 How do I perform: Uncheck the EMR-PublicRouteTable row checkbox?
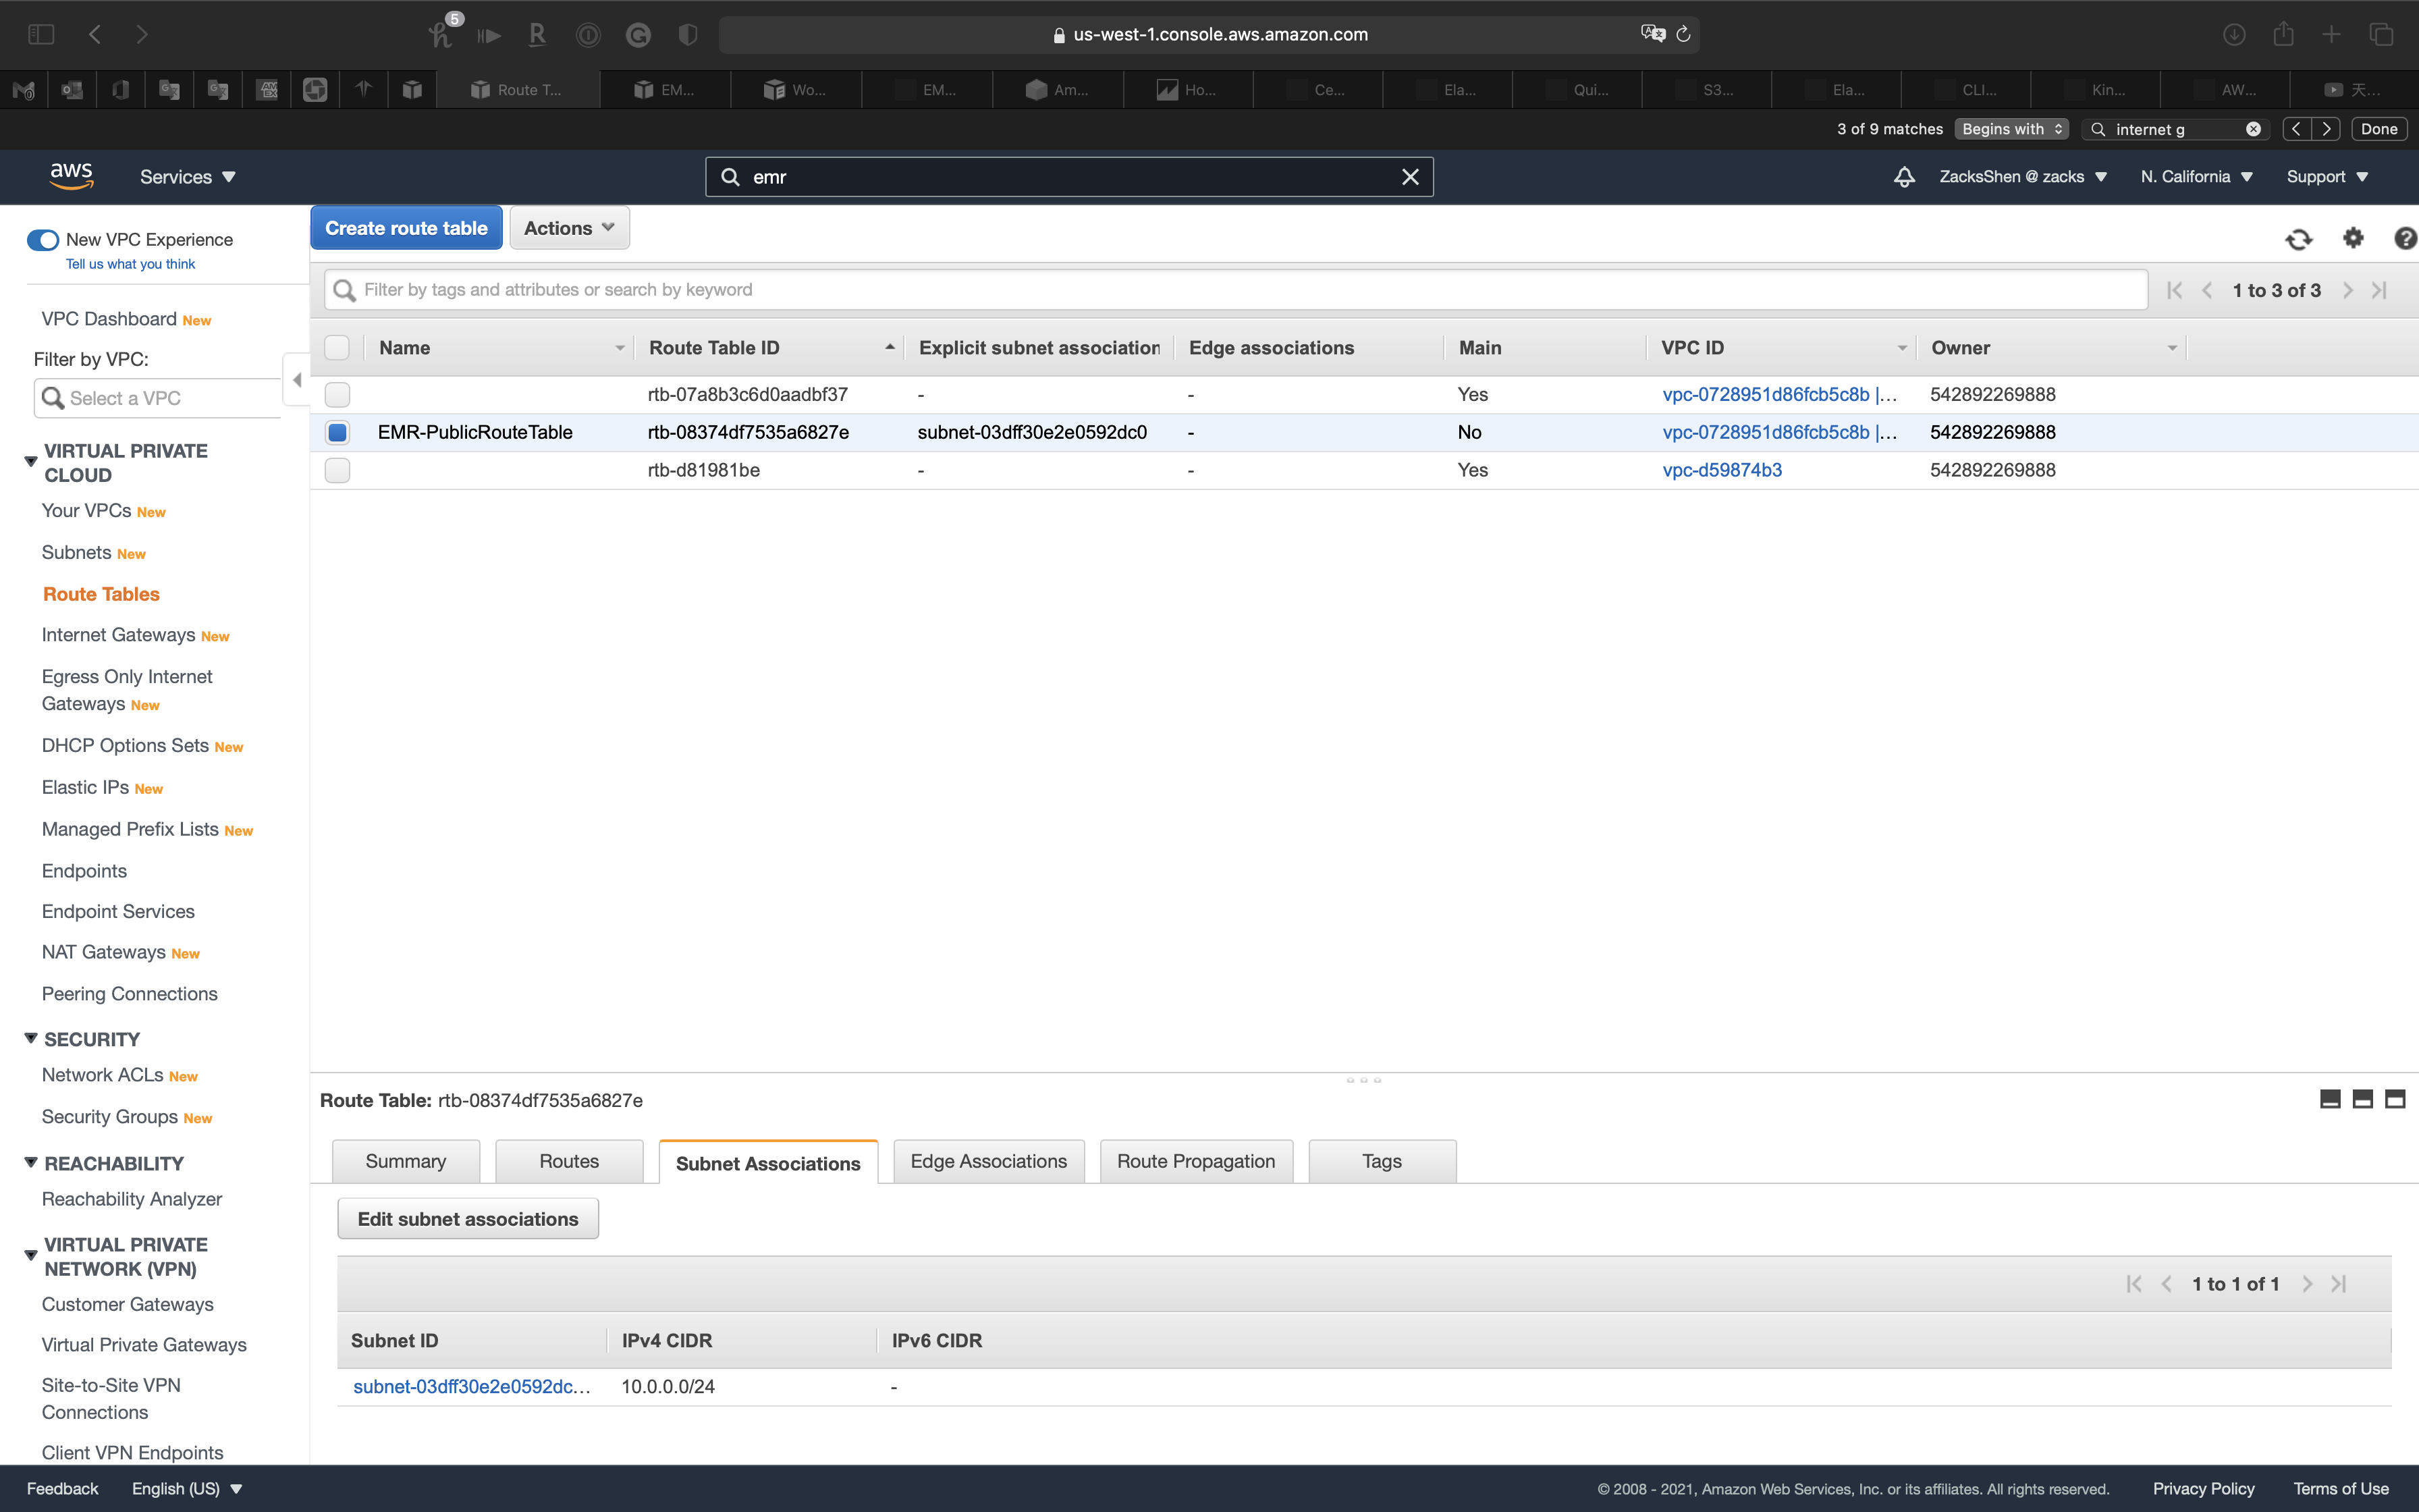click(337, 432)
